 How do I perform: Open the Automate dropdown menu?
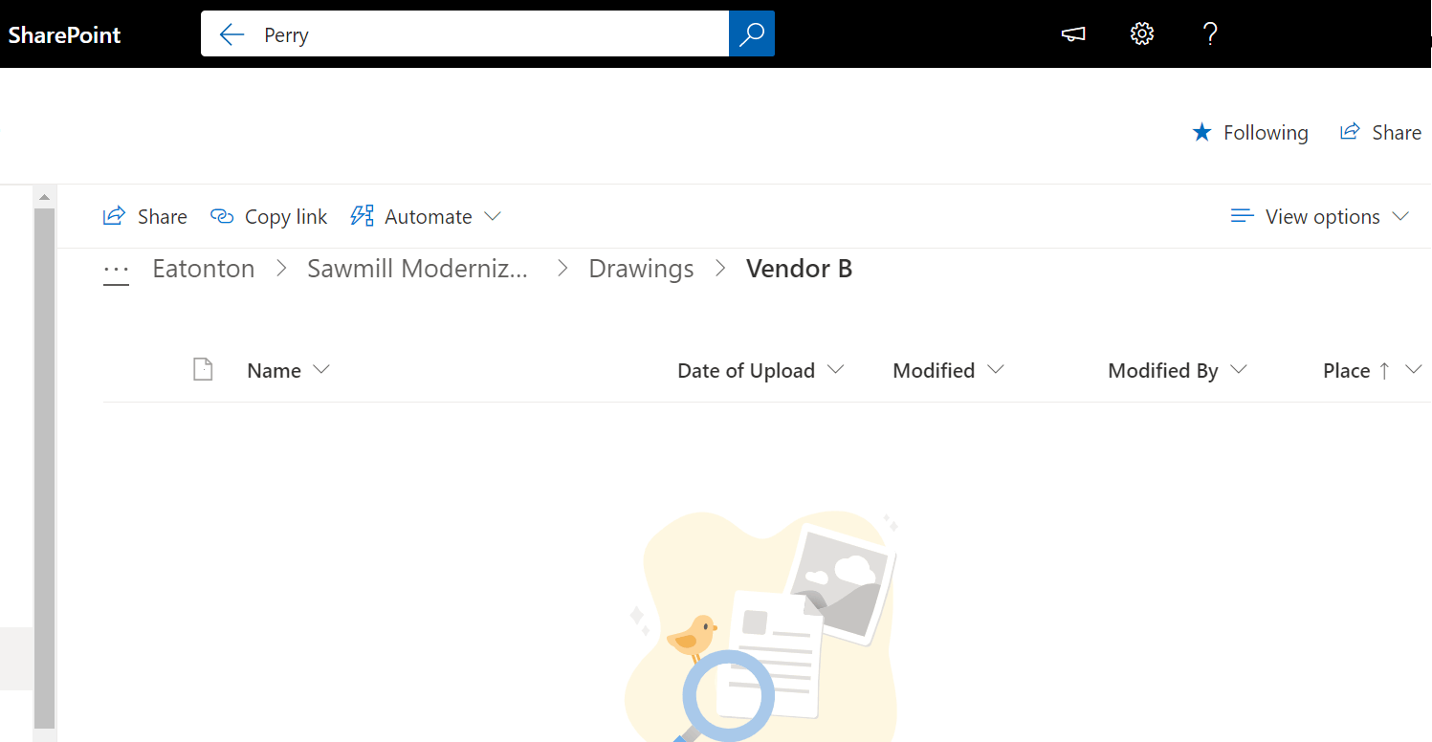tap(426, 216)
